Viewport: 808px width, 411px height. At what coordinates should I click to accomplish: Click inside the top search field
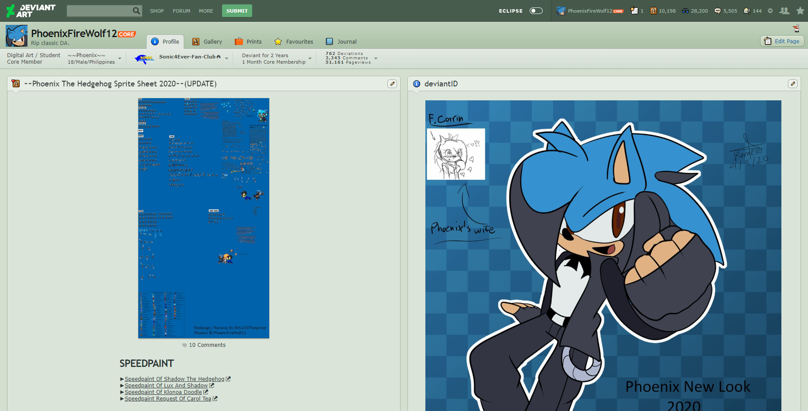(99, 11)
